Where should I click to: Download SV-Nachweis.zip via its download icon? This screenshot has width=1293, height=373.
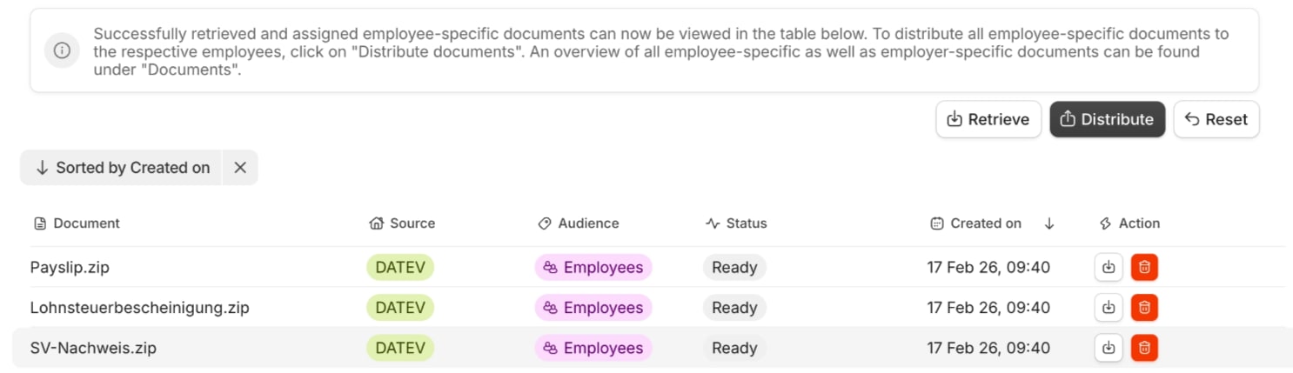point(1109,348)
